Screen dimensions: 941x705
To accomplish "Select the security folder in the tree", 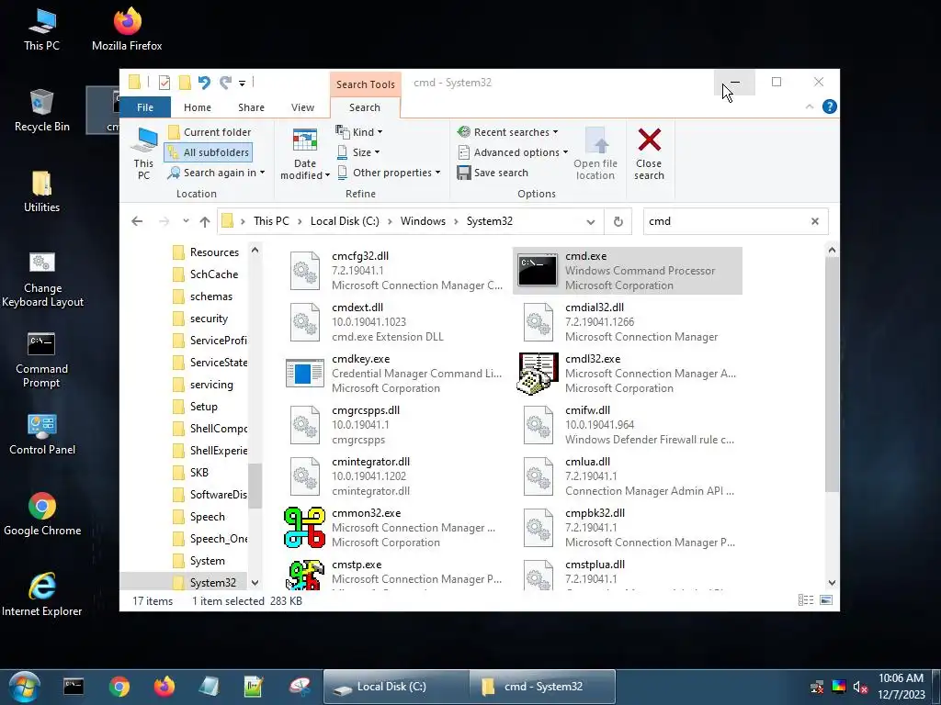I will [x=200, y=319].
